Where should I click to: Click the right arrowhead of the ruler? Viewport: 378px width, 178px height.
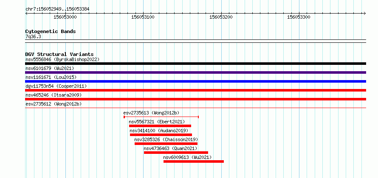click(365, 13)
